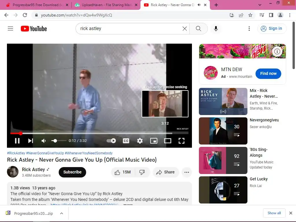Image resolution: width=296 pixels, height=222 pixels.
Task: Clear the search box text
Action: click(185, 29)
